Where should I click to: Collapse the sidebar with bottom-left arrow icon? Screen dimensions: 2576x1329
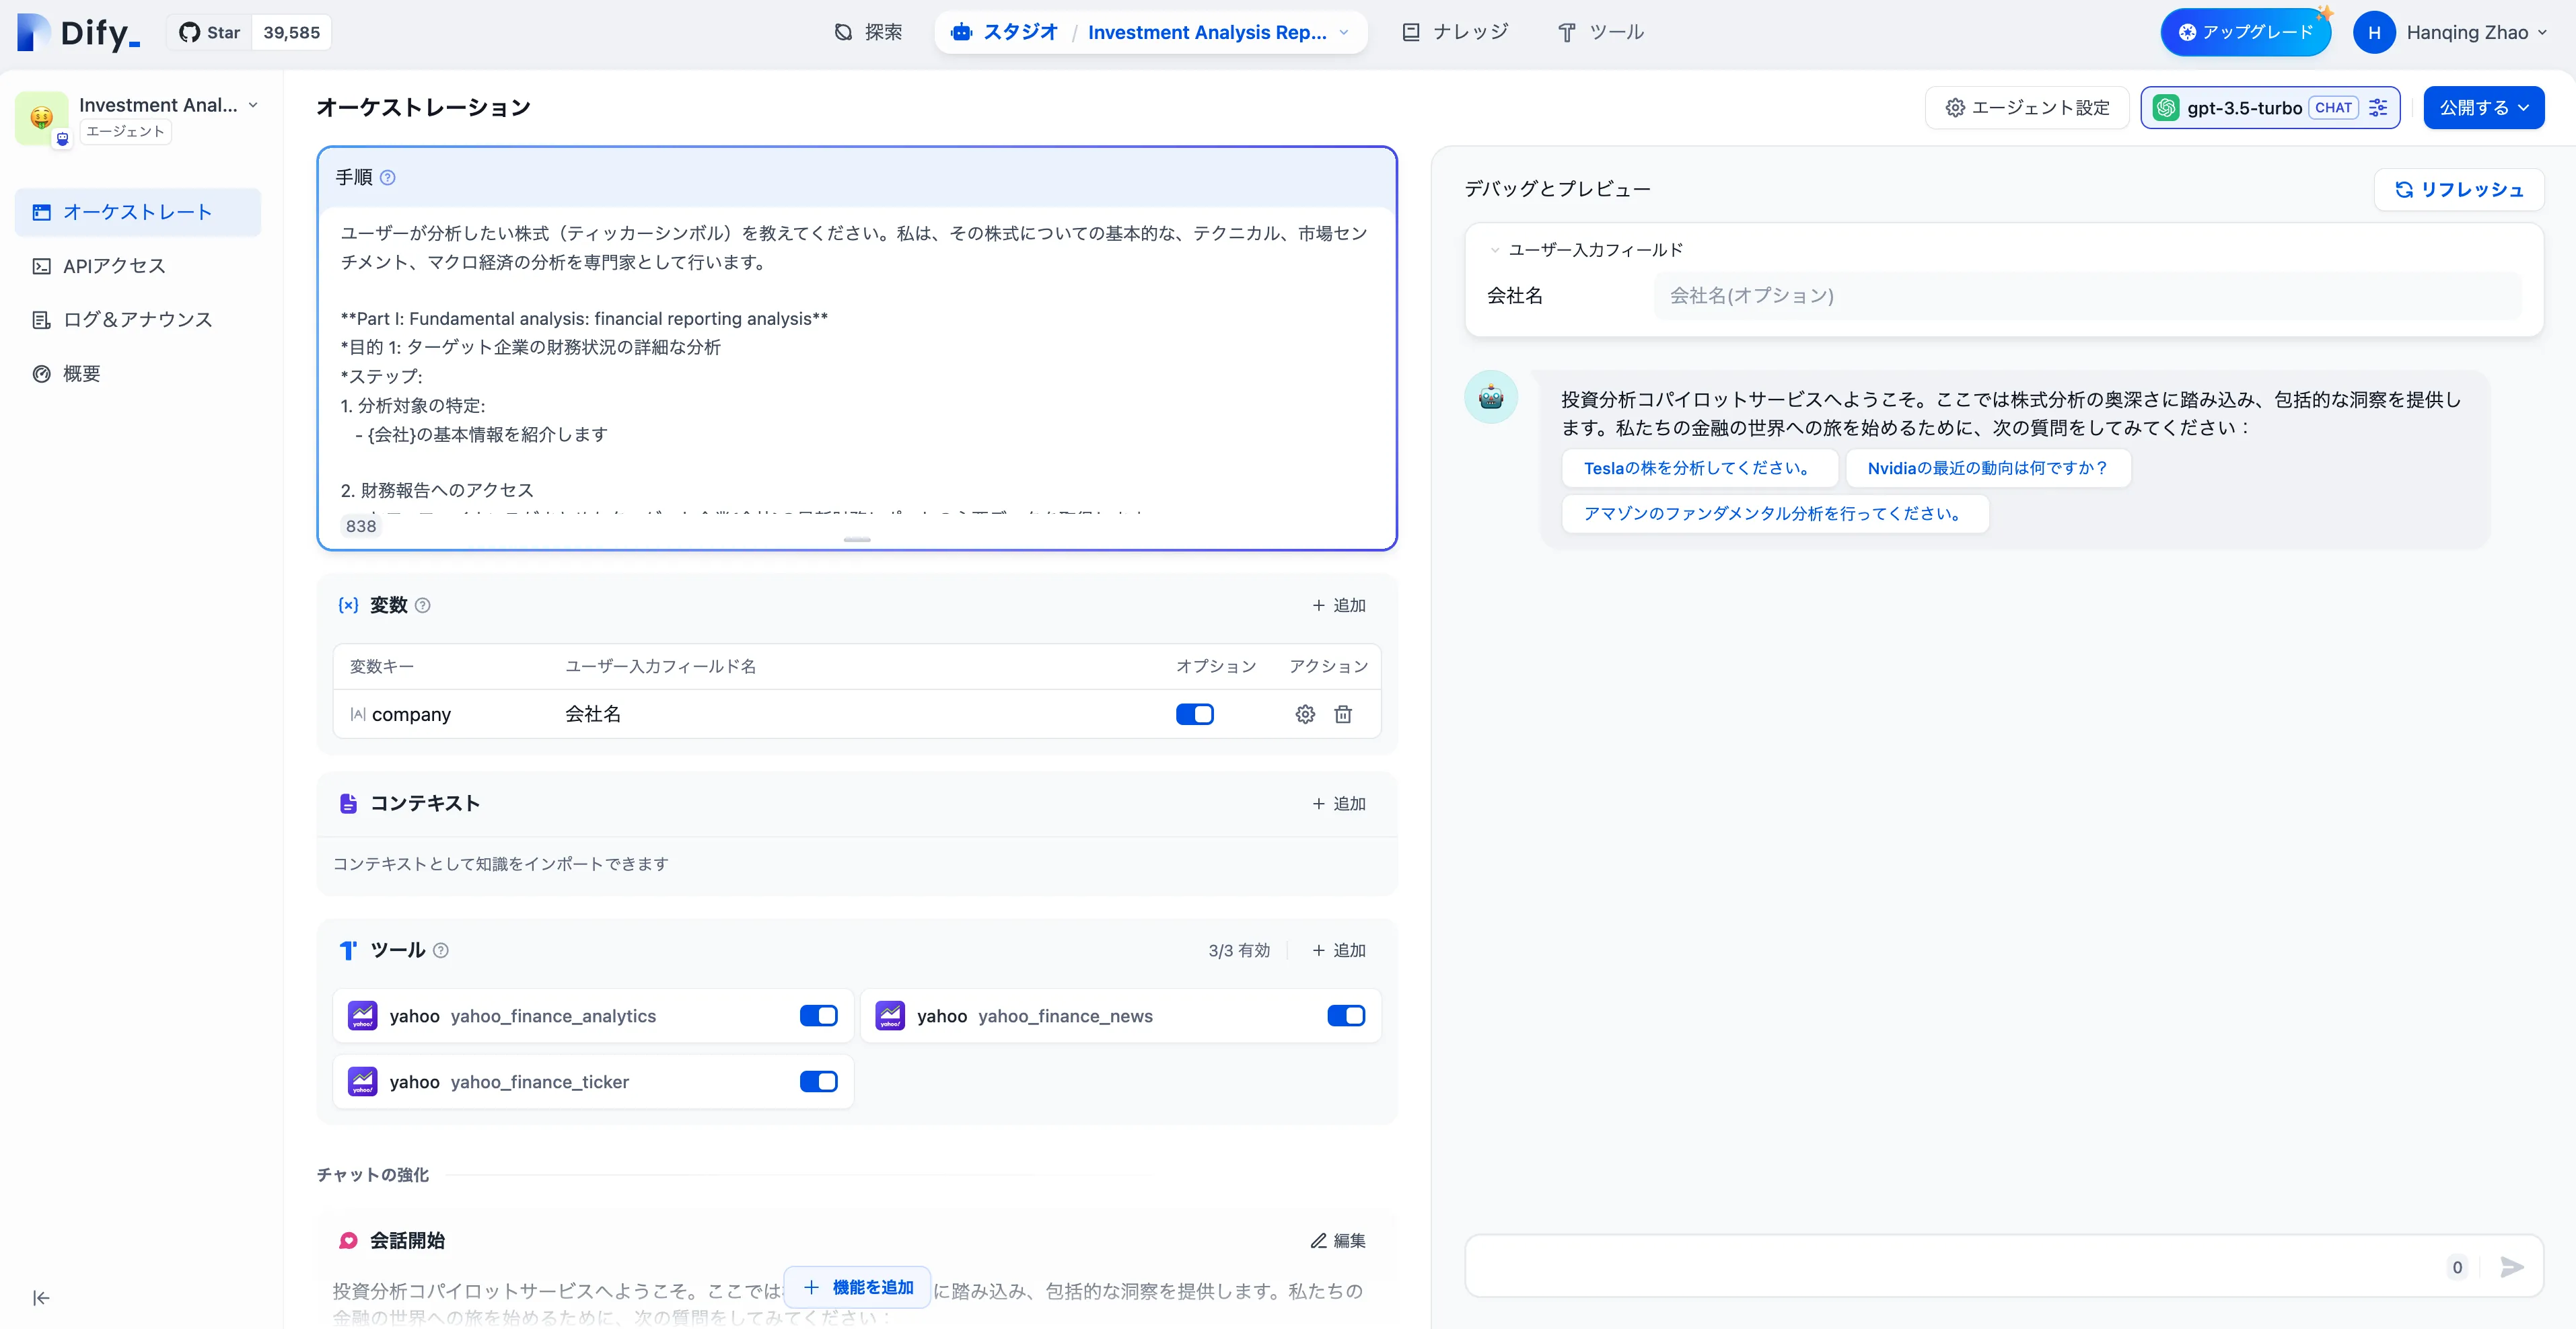point(41,1298)
